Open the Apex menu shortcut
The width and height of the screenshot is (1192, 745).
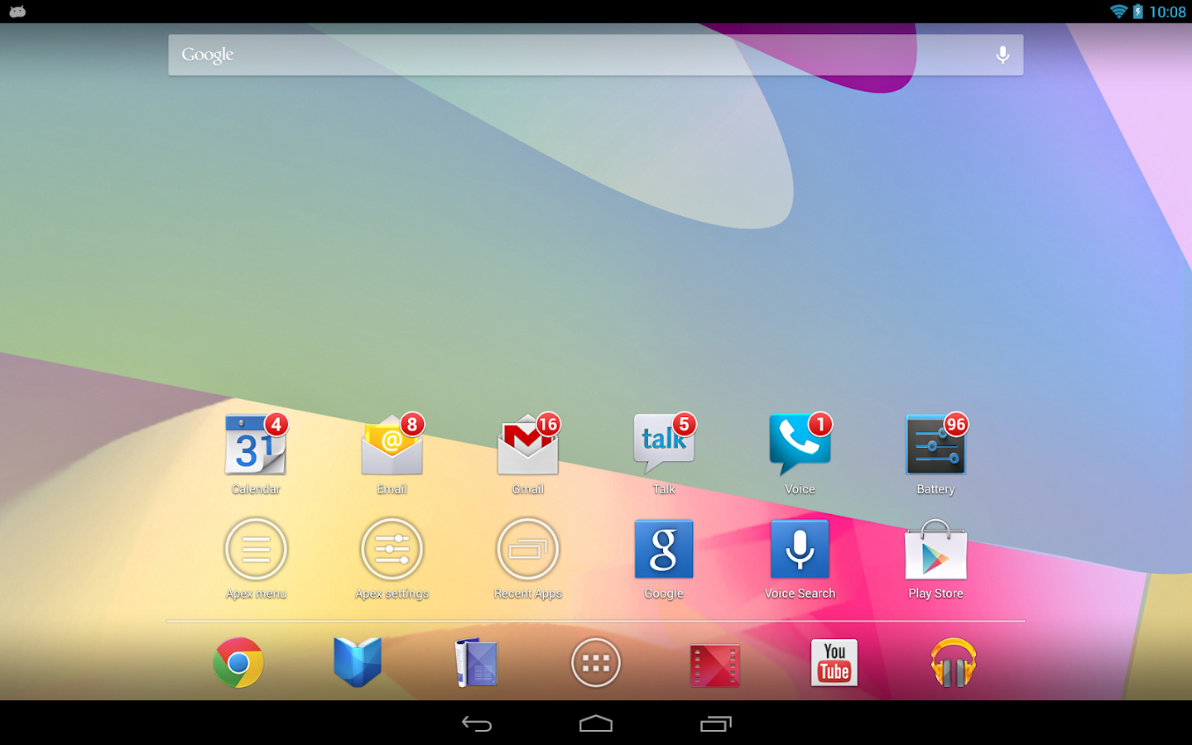256,549
